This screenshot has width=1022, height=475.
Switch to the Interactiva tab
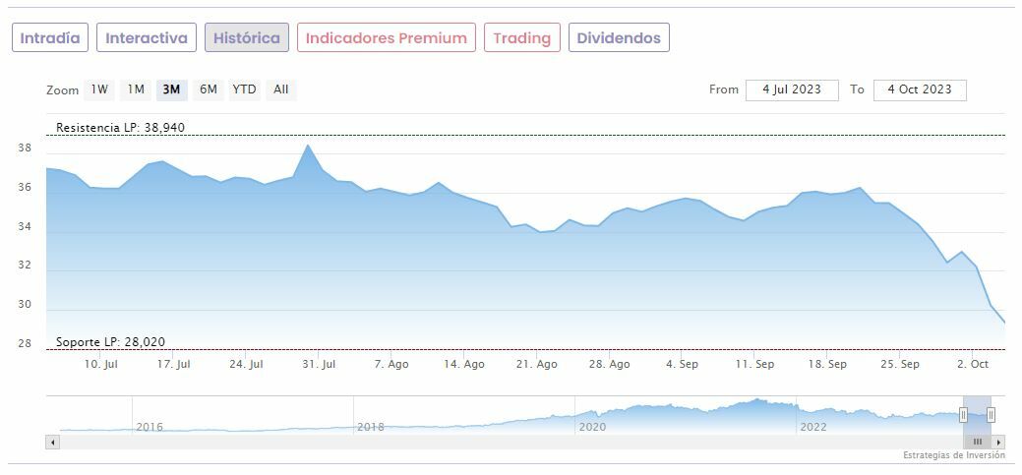(x=147, y=38)
